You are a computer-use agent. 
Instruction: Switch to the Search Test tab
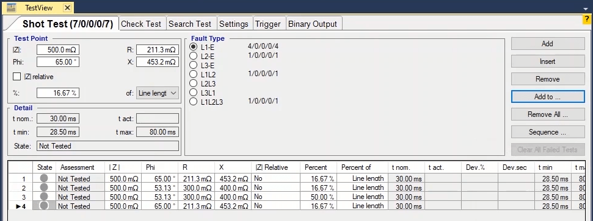(x=190, y=24)
